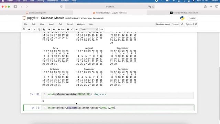
Task: Click the November month heading
Action: [89, 69]
